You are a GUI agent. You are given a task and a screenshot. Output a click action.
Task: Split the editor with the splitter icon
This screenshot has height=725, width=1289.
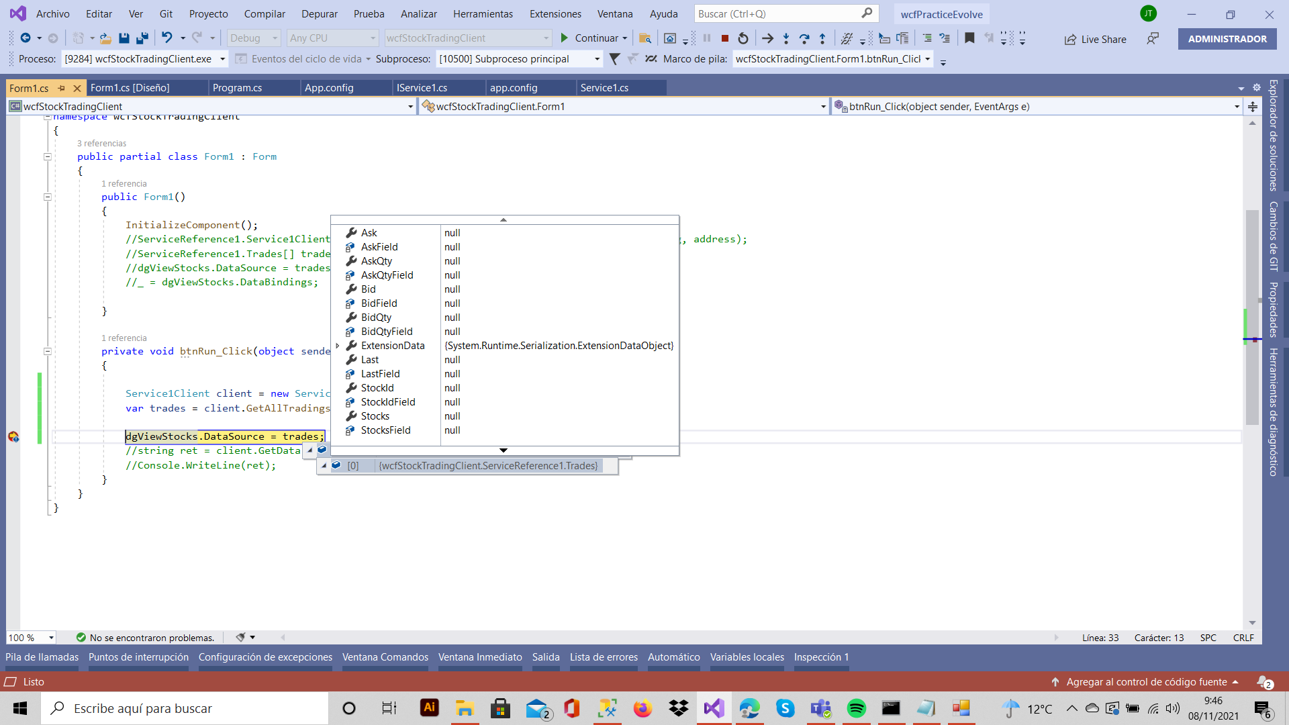(x=1253, y=107)
